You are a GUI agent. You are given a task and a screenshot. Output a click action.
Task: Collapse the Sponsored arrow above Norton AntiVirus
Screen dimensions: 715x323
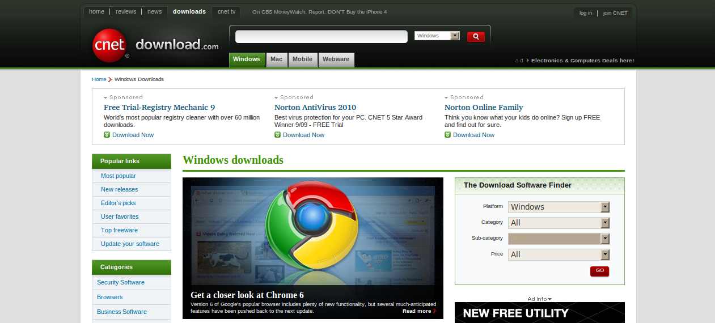(276, 97)
